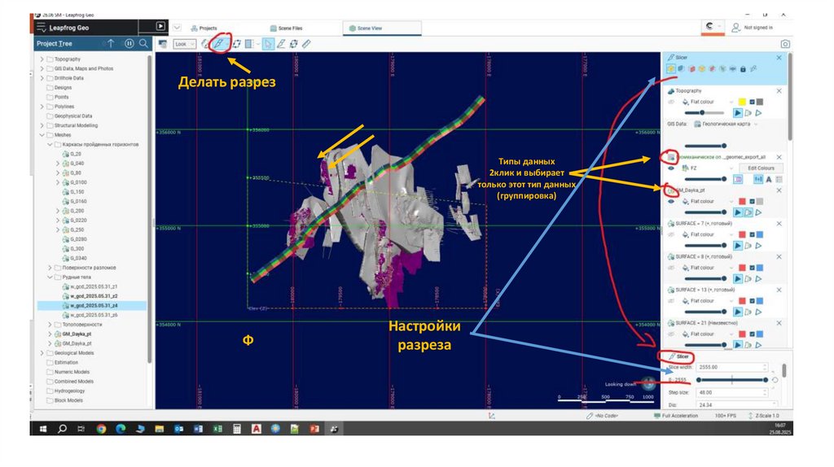The width and height of the screenshot is (834, 467).
Task: Open Excel from the Windows taskbar
Action: [x=217, y=428]
